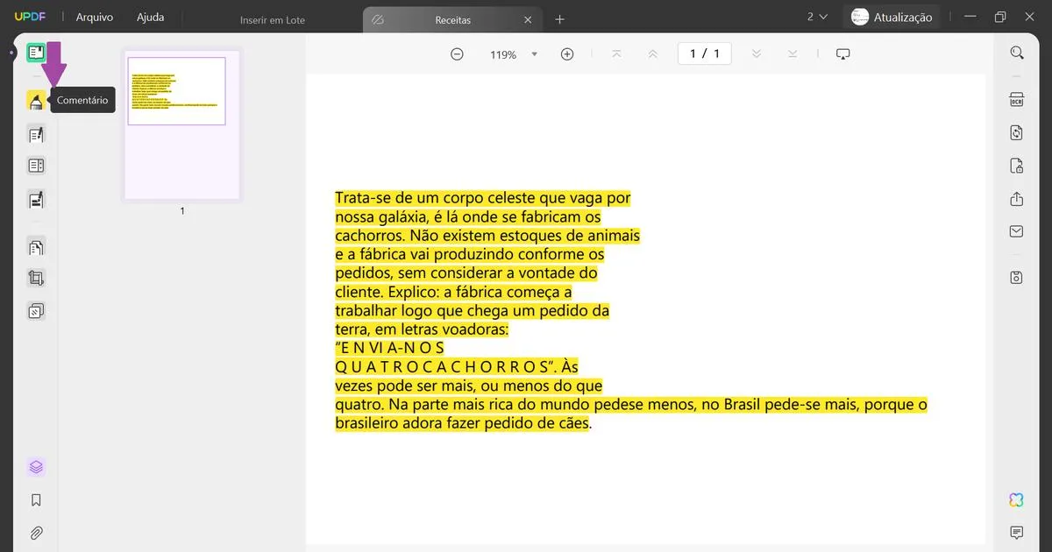The height and width of the screenshot is (552, 1052).
Task: Launch the UPDF AI assistant
Action: (x=1015, y=499)
